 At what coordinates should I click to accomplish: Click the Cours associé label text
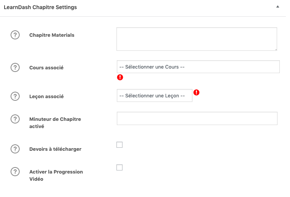[x=47, y=68]
